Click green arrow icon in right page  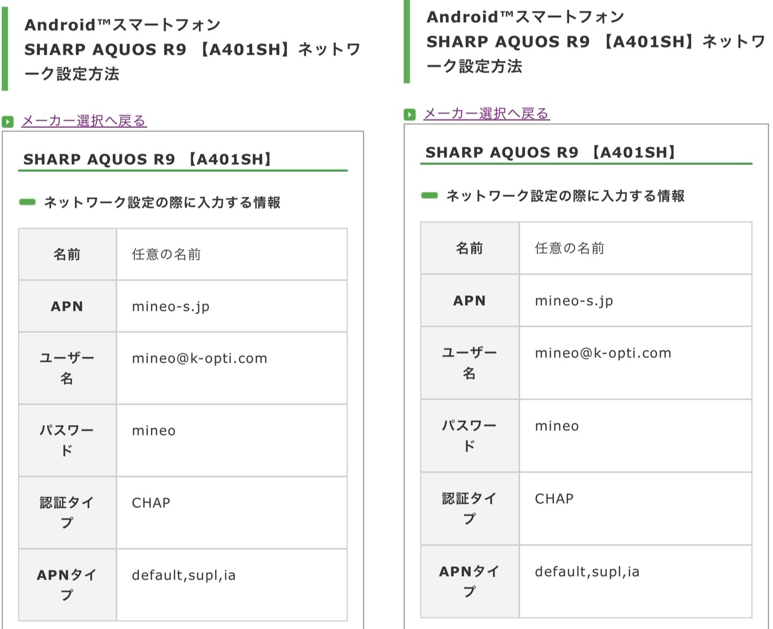[410, 115]
